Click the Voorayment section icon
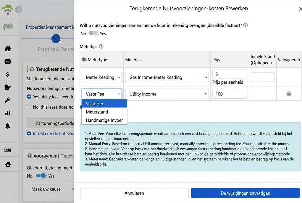302x203 pixels. 30,156
